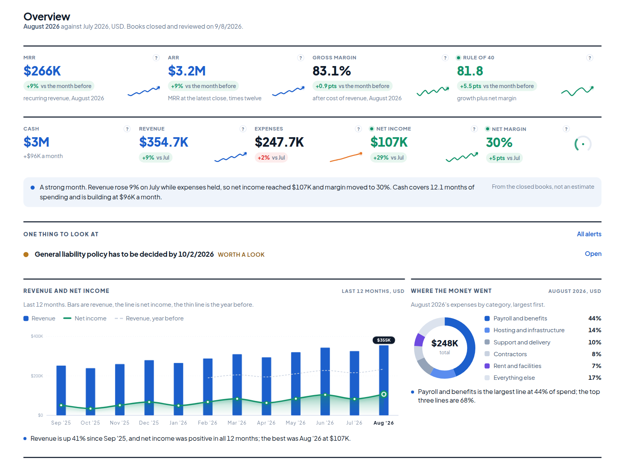Click the Expenses value $247.7K
This screenshot has height=460, width=625.
(279, 142)
